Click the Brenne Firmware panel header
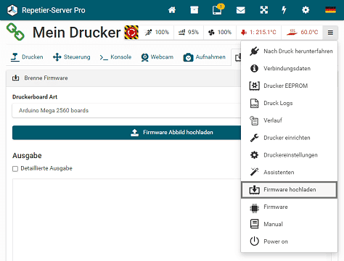This screenshot has width=344, height=261. (x=123, y=78)
